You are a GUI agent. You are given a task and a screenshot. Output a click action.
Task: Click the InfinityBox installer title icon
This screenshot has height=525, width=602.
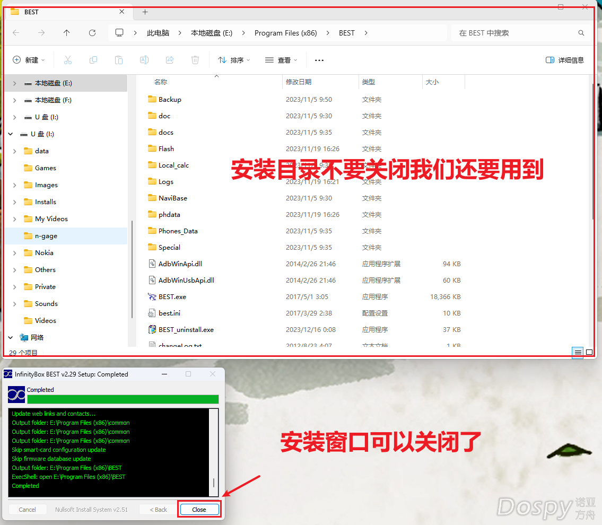[7, 374]
